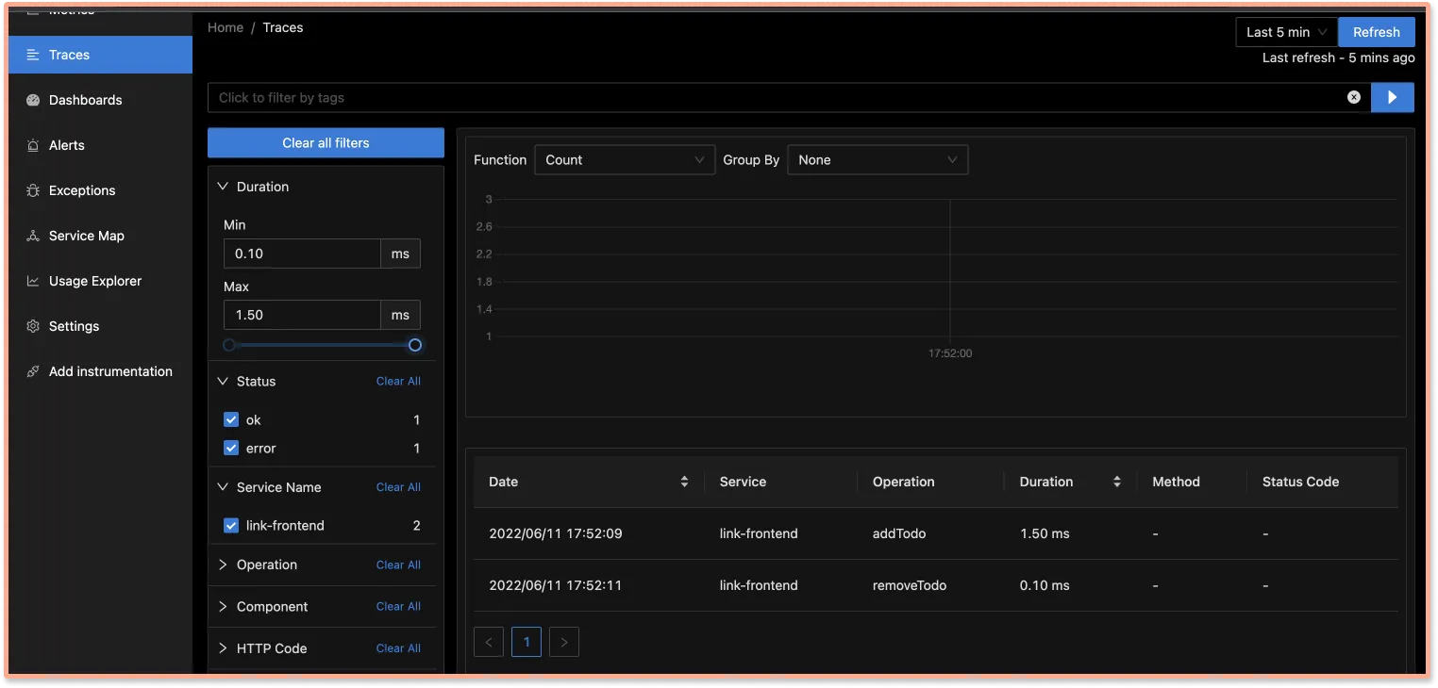Sort table by Date column arrows
The height and width of the screenshot is (688, 1438).
(684, 482)
